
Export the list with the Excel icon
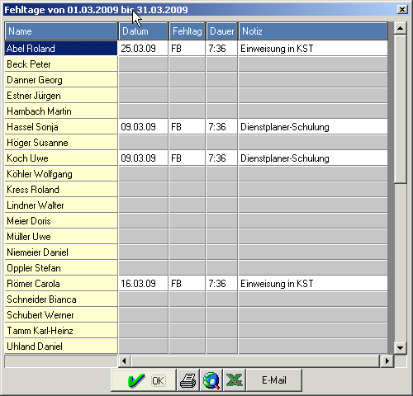tap(235, 380)
